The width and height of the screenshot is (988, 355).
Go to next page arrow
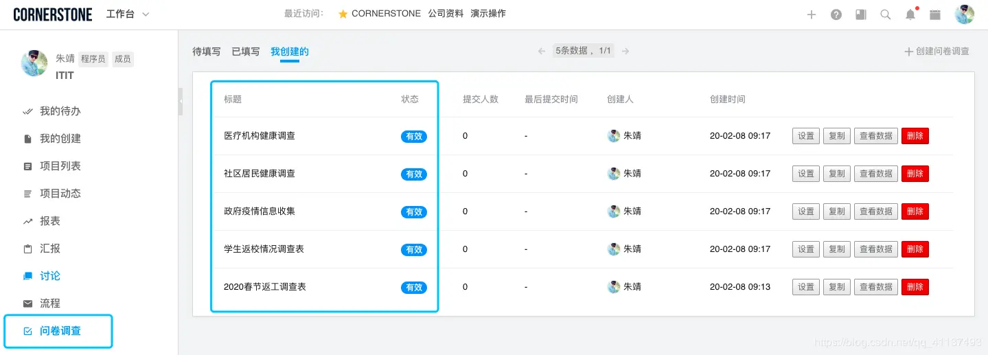(x=625, y=51)
